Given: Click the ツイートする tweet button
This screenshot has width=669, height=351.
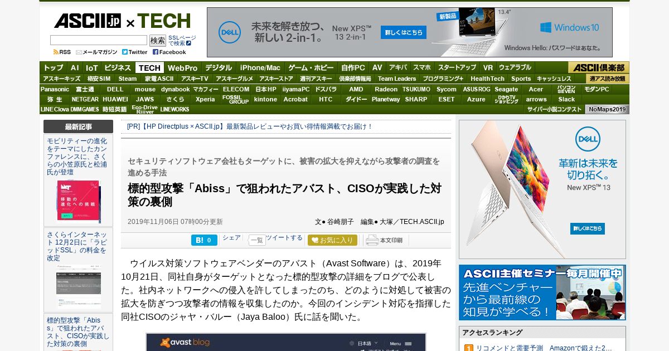Looking at the screenshot, I should click(284, 238).
